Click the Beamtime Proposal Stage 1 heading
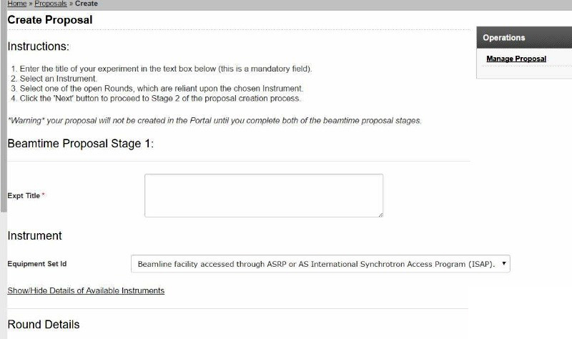 coord(81,144)
